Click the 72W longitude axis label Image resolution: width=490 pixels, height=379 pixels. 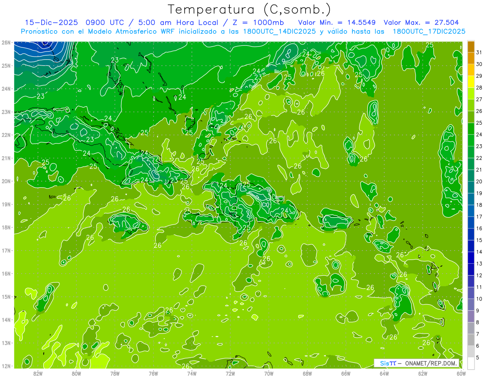pos(230,373)
